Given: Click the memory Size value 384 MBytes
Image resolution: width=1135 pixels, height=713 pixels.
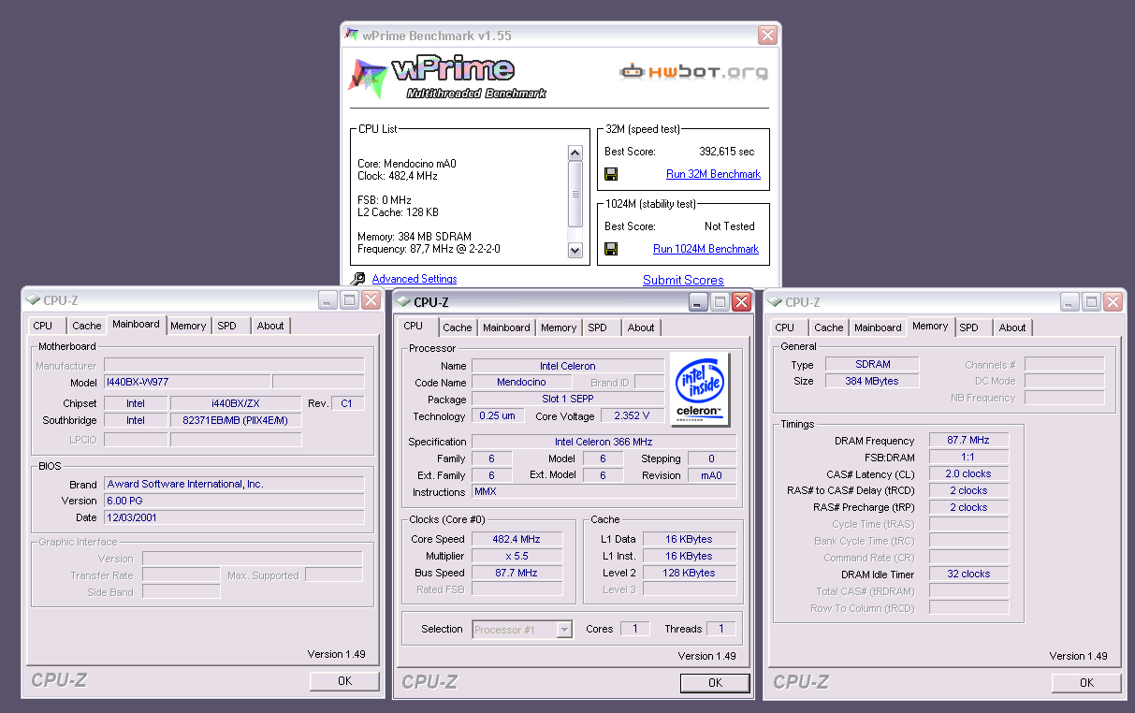Looking at the screenshot, I should point(872,381).
